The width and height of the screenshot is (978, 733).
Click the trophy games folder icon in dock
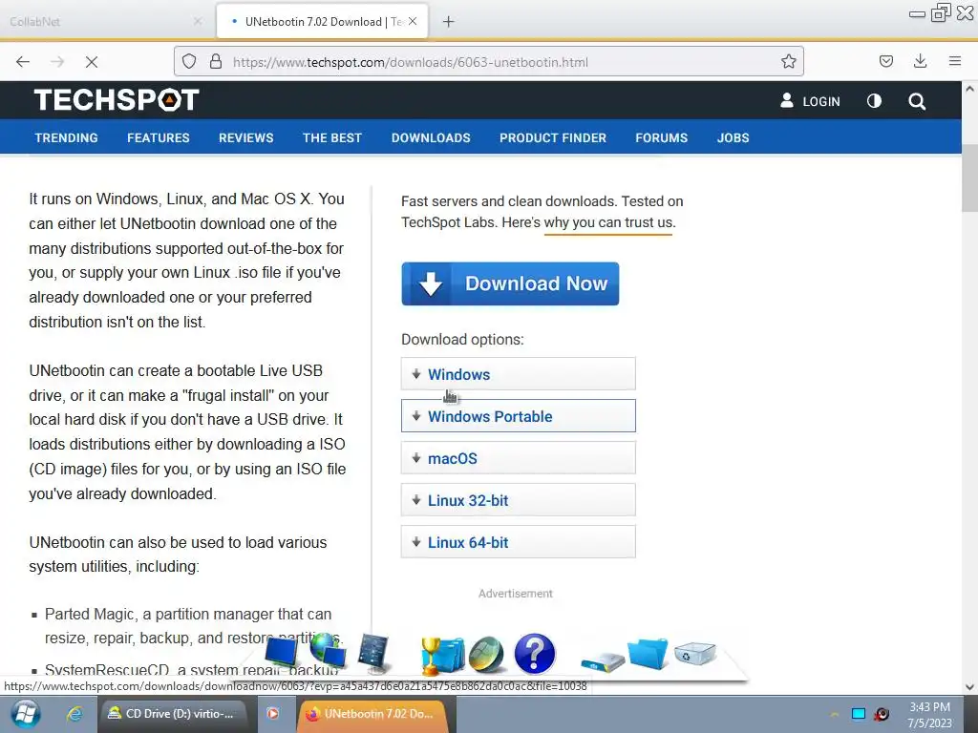pyautogui.click(x=441, y=656)
